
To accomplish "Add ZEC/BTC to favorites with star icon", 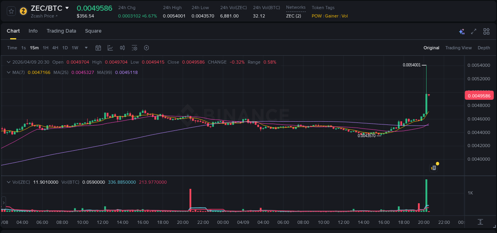I will [x=12, y=11].
